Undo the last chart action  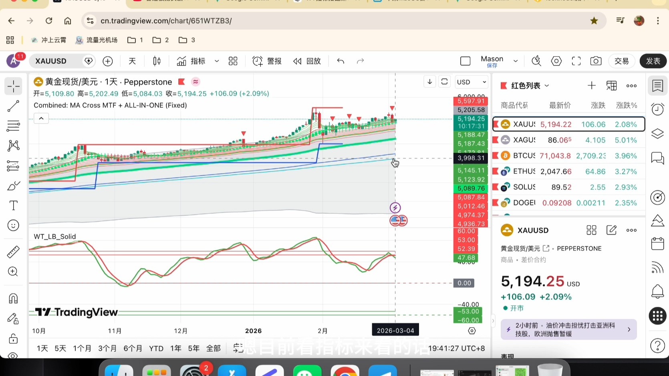point(341,61)
